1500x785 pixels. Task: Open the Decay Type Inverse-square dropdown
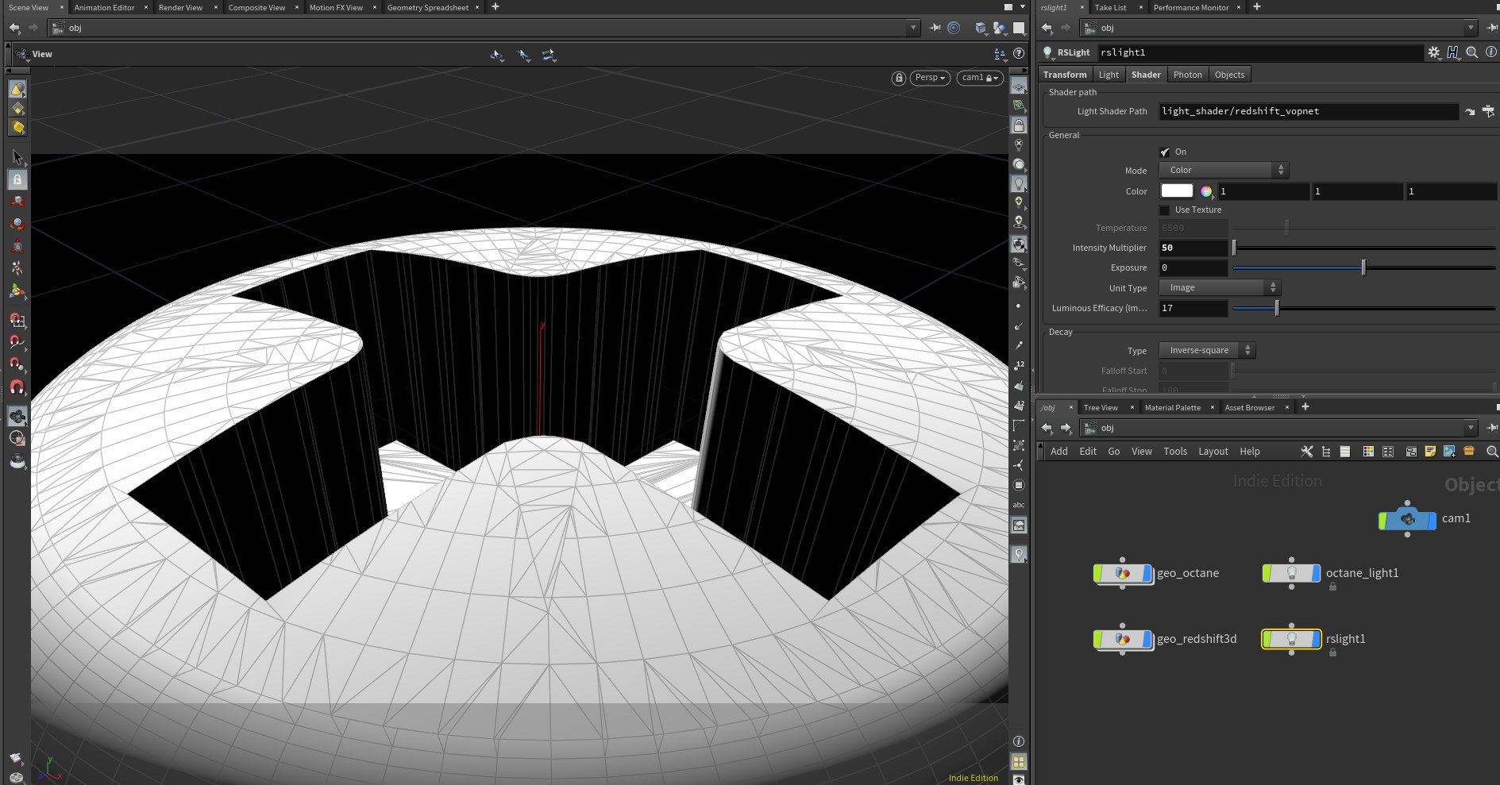click(x=1206, y=350)
